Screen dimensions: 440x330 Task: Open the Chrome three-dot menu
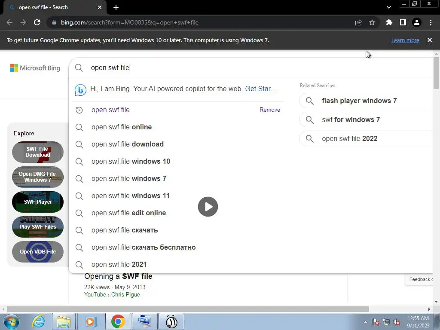coord(431,22)
